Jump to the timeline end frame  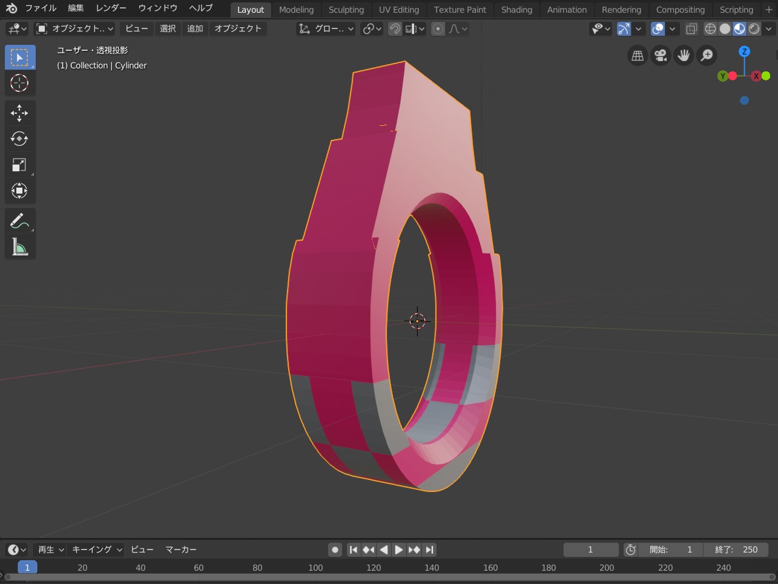(x=429, y=550)
